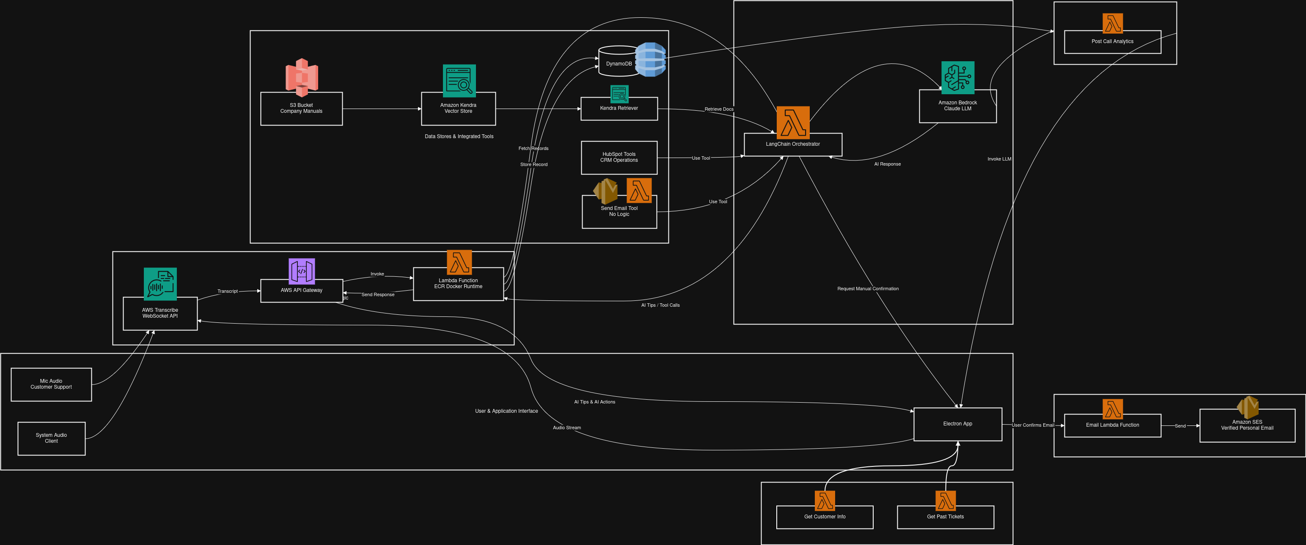Select the System Audio Client box

[x=51, y=438]
